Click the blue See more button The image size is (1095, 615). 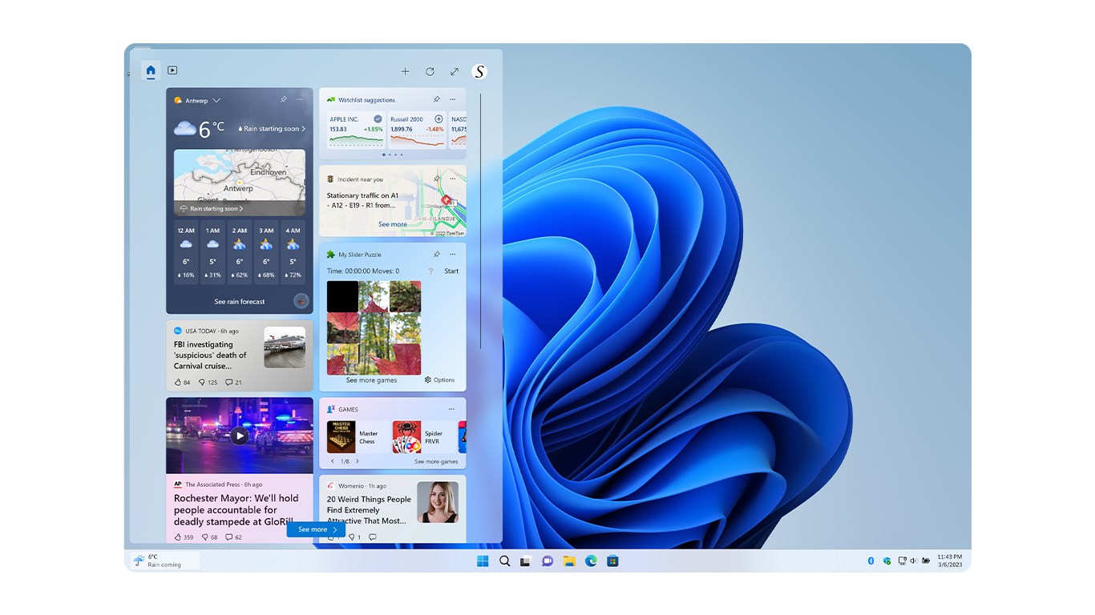pos(316,529)
